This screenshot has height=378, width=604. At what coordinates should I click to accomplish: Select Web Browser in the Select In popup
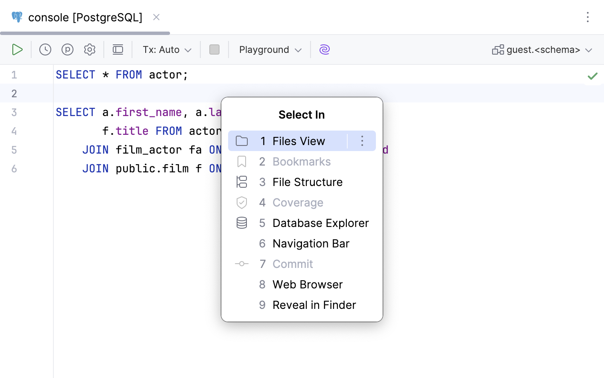[307, 285]
